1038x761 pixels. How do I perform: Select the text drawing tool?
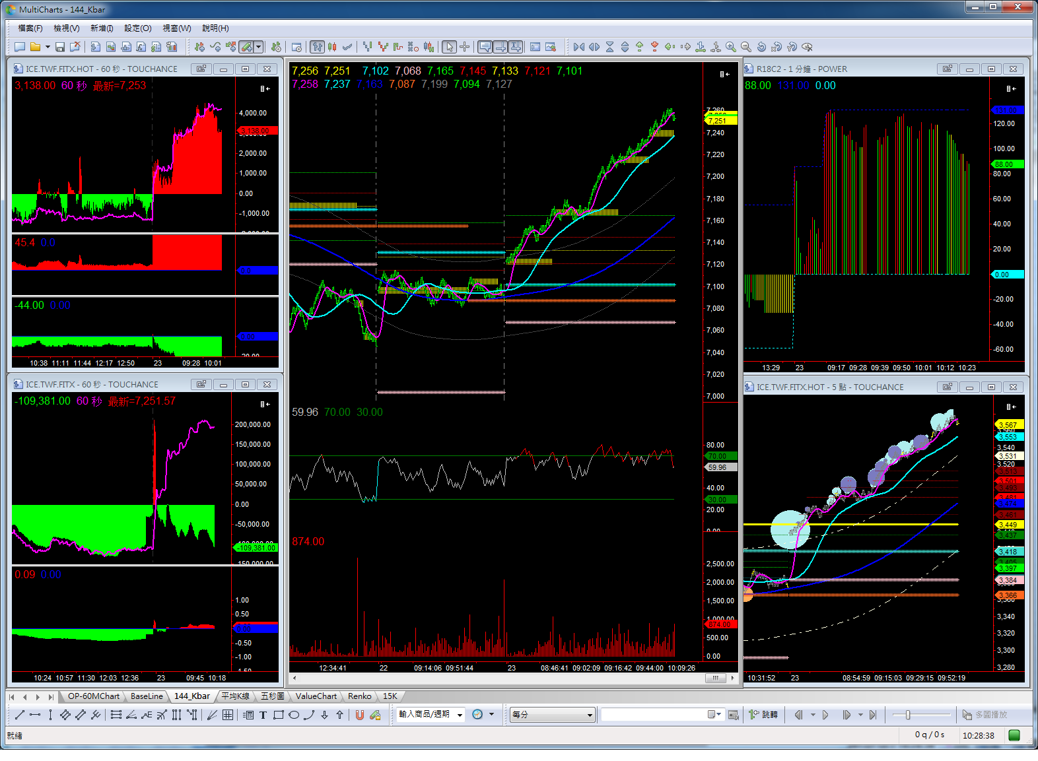click(263, 715)
